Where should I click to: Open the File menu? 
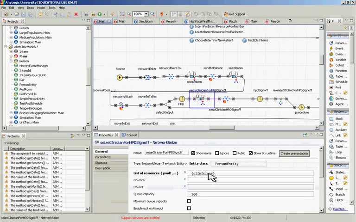click(4, 8)
